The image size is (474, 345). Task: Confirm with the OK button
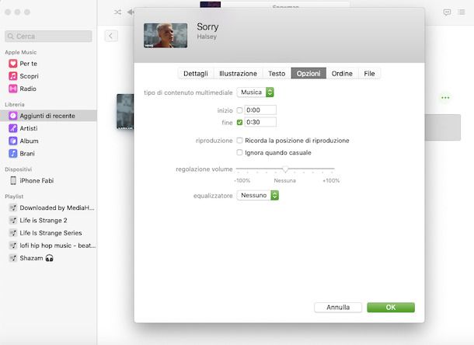click(391, 308)
